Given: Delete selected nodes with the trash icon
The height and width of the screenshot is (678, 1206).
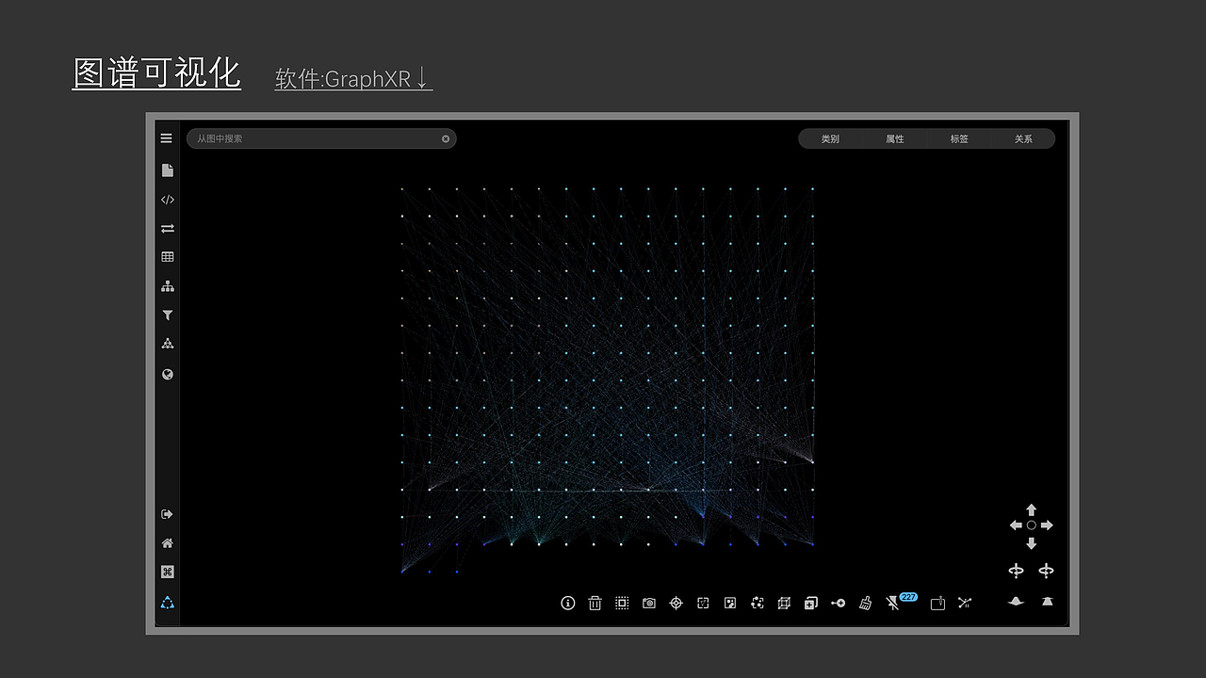Looking at the screenshot, I should [595, 603].
